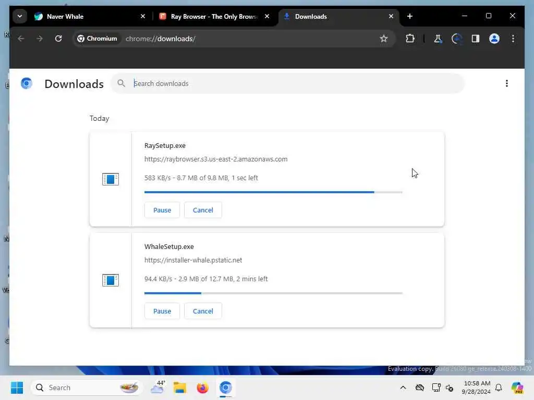Viewport: 534px width, 400px height.
Task: Launch Firefox from the taskbar
Action: pyautogui.click(x=203, y=387)
